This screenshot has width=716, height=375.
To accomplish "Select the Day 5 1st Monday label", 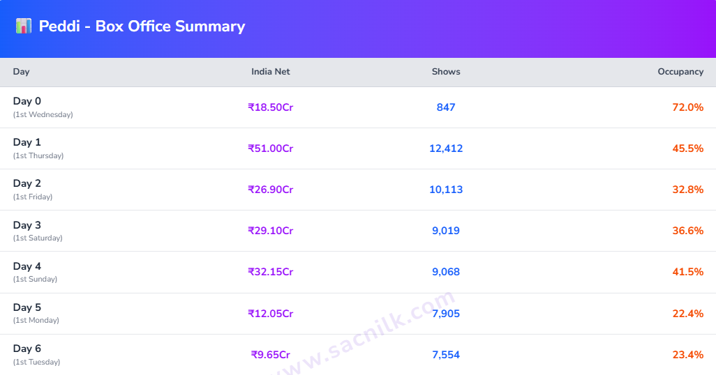I will (x=36, y=314).
